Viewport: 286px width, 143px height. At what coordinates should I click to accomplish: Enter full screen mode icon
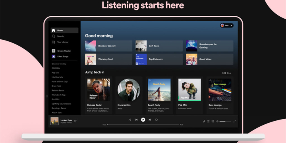[234, 121]
